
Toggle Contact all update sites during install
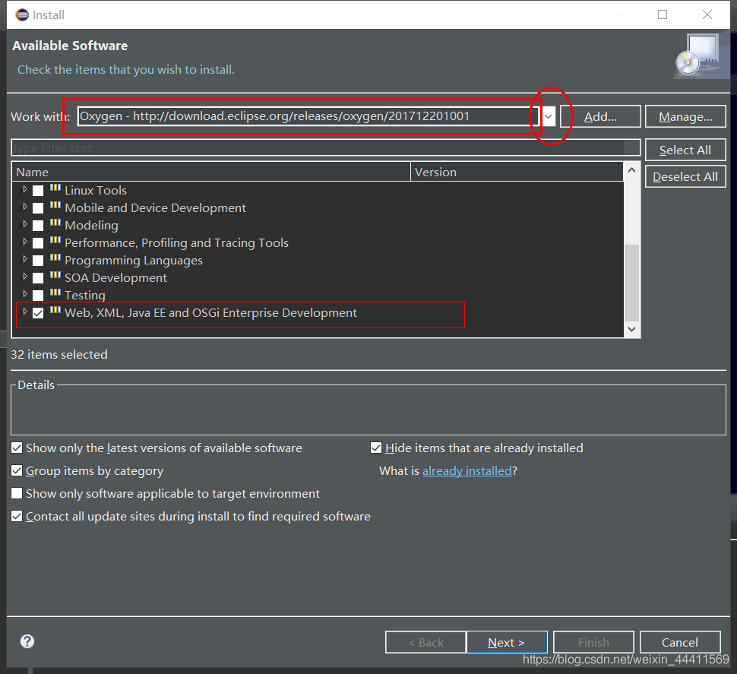pos(17,516)
